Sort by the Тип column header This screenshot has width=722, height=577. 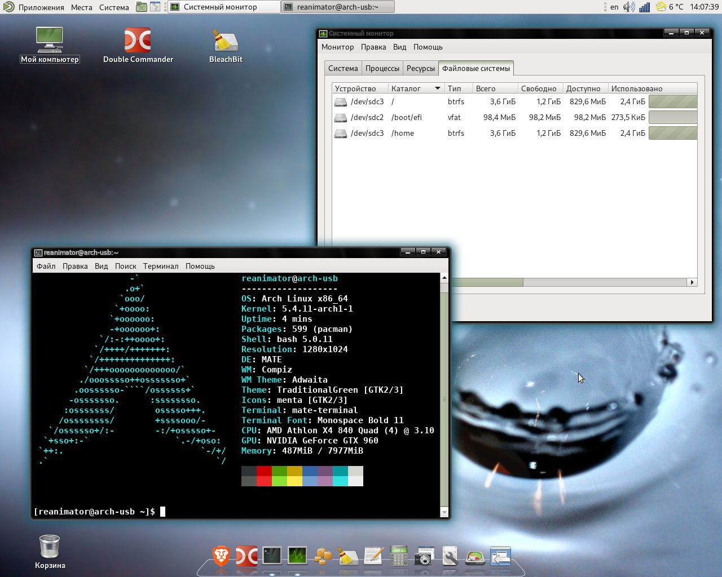click(459, 88)
